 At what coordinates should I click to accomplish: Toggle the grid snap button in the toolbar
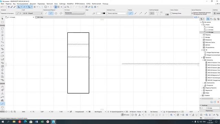(35, 7)
